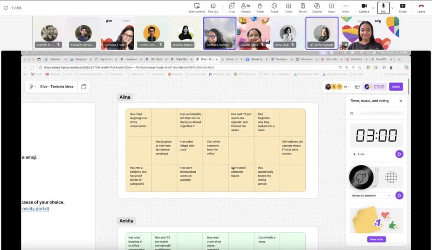Select Ankita Patra's video tile

[254, 33]
